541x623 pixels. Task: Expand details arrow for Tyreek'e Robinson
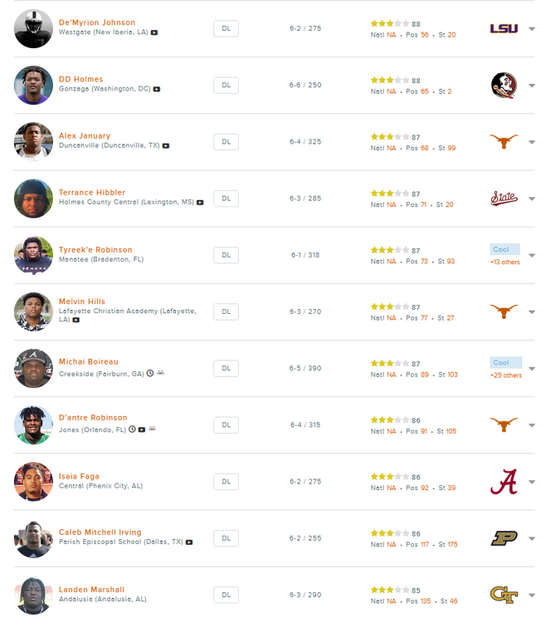click(532, 255)
